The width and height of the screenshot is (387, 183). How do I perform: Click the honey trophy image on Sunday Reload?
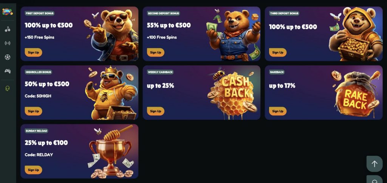pyautogui.click(x=111, y=152)
